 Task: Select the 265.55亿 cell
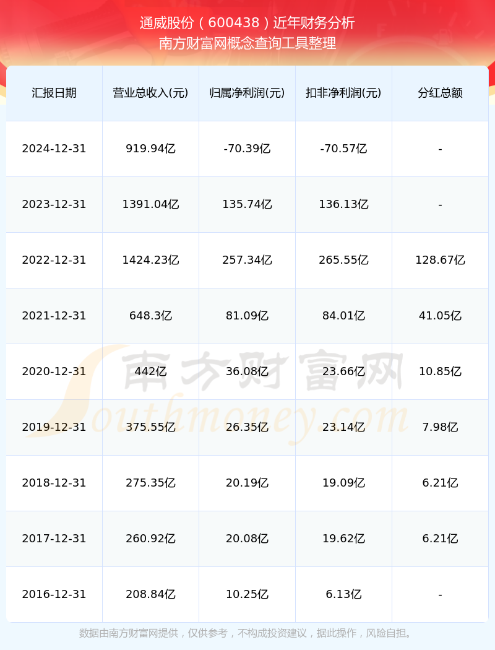click(x=344, y=261)
